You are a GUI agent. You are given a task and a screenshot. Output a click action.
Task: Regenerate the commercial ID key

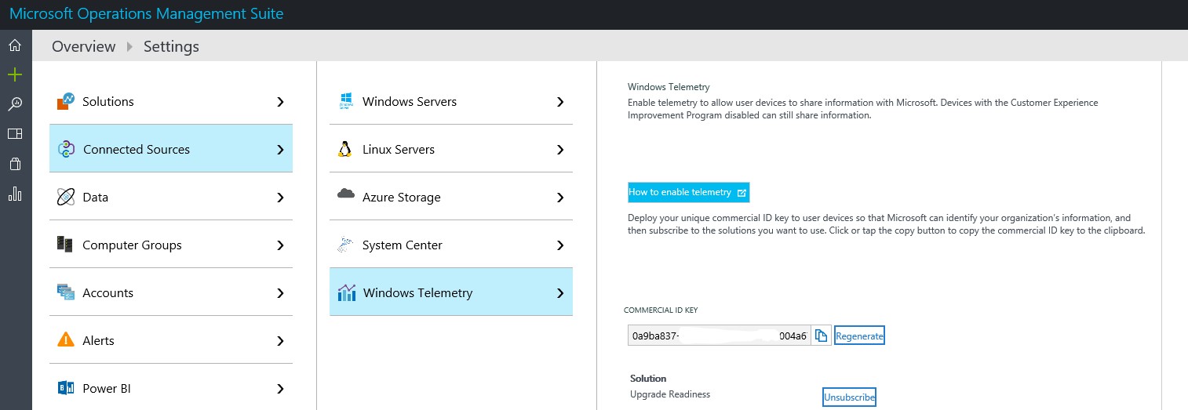click(x=859, y=336)
